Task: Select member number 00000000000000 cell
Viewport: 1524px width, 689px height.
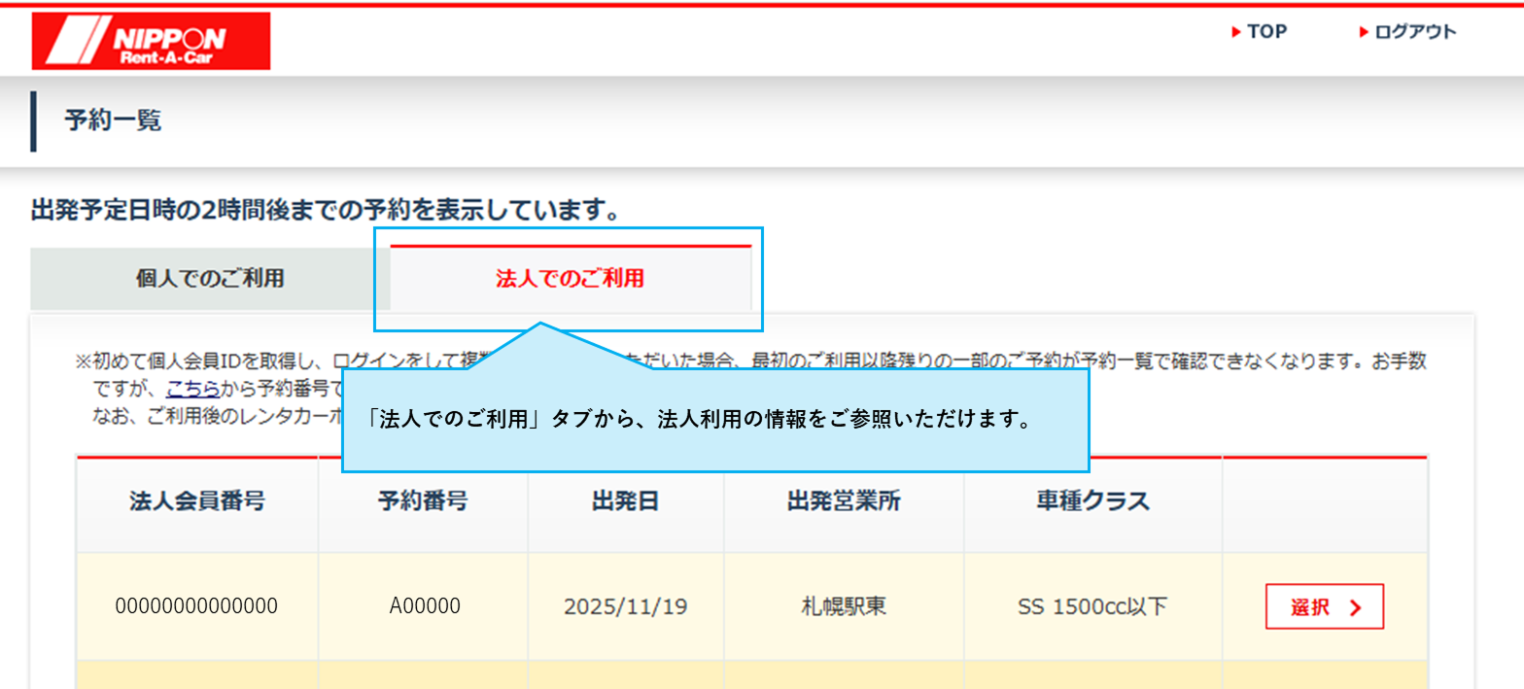Action: coord(196,606)
